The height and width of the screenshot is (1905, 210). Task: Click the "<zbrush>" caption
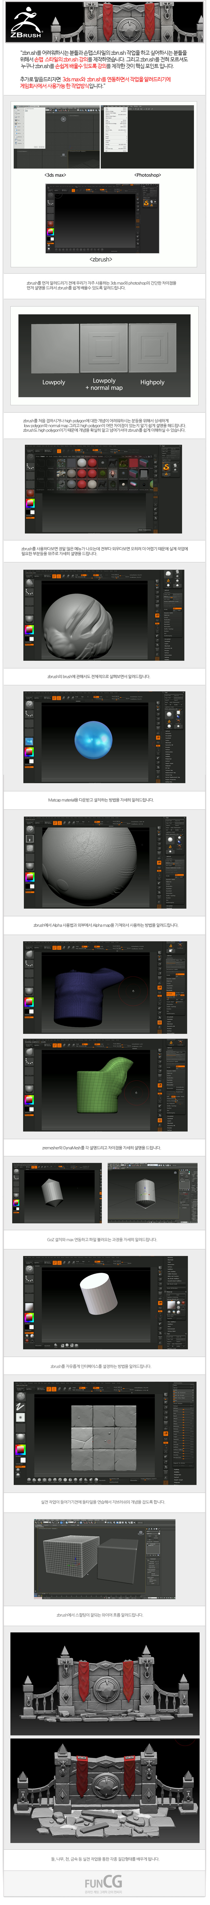tap(101, 260)
